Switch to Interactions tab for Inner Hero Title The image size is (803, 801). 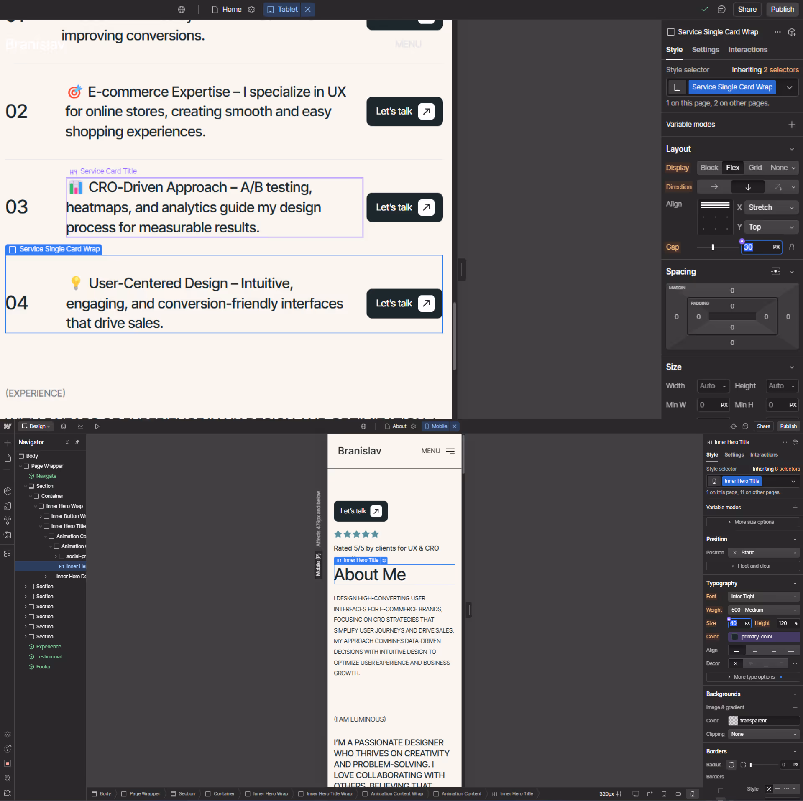point(764,454)
